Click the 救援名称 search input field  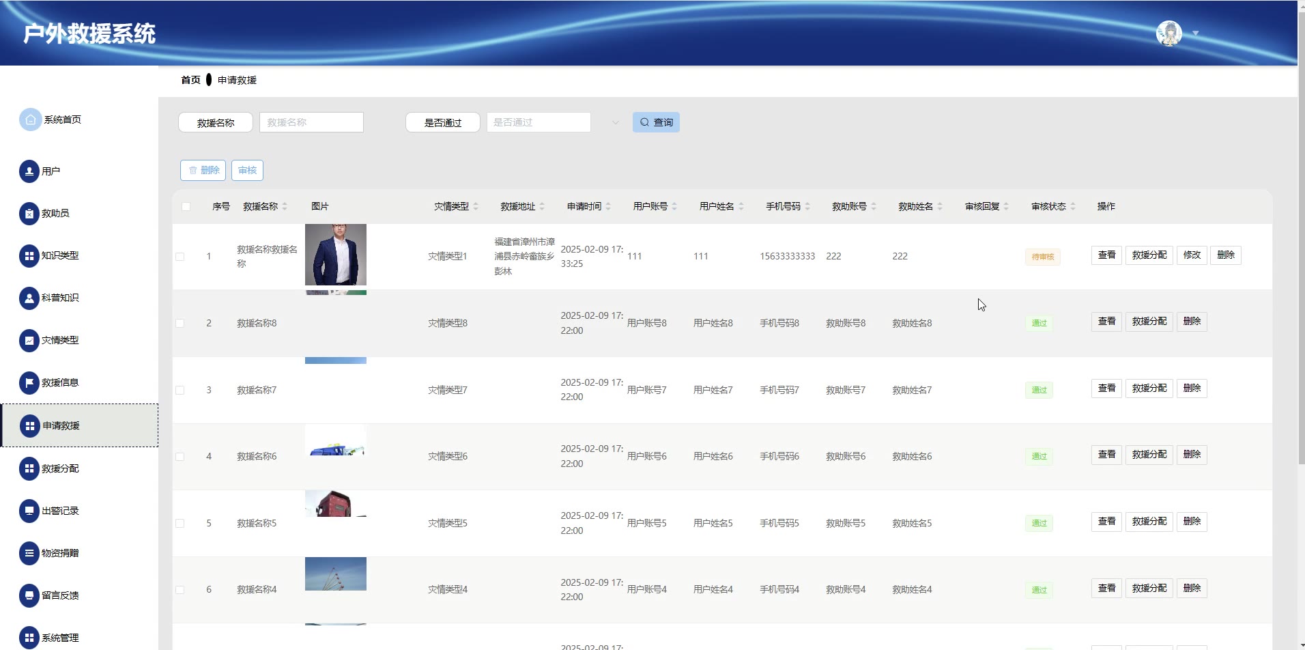pos(311,122)
